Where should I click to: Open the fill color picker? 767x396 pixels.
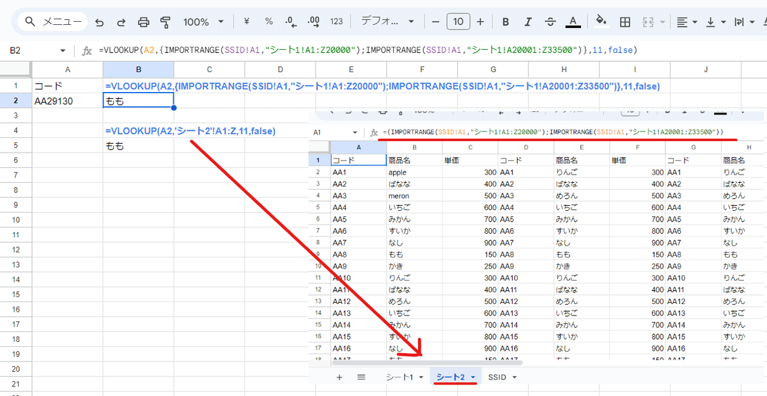pyautogui.click(x=601, y=22)
